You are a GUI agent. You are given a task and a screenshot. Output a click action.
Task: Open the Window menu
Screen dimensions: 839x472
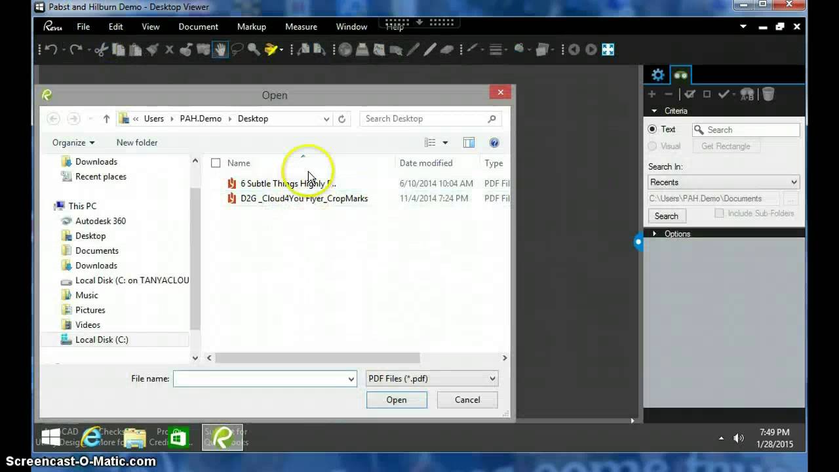pyautogui.click(x=351, y=27)
